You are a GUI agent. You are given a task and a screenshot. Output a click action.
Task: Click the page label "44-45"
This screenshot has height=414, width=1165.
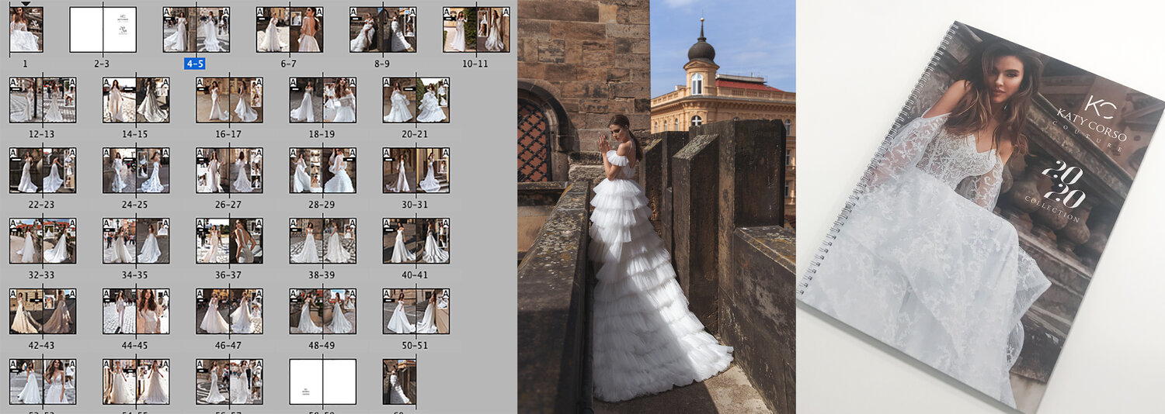pos(134,345)
